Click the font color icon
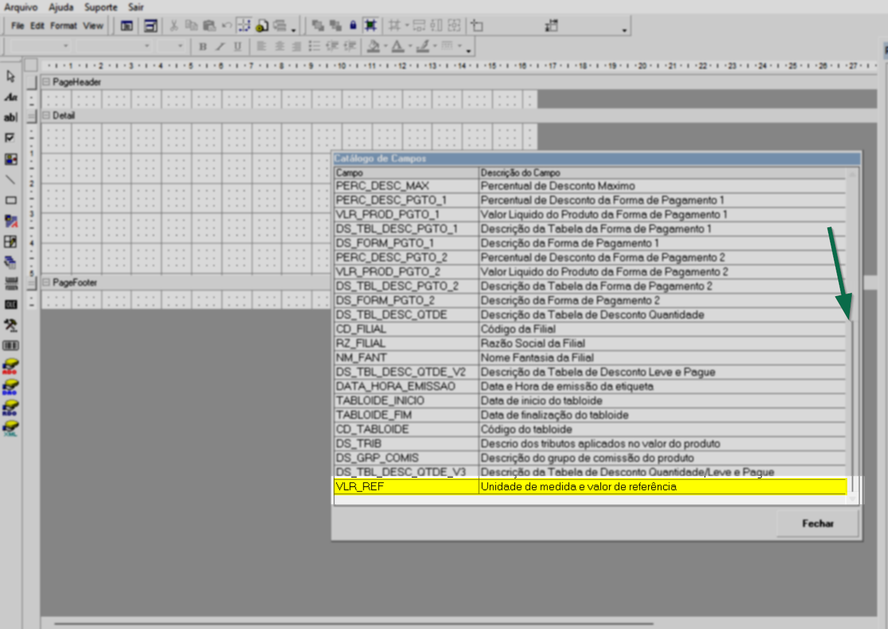This screenshot has height=629, width=888. point(398,46)
